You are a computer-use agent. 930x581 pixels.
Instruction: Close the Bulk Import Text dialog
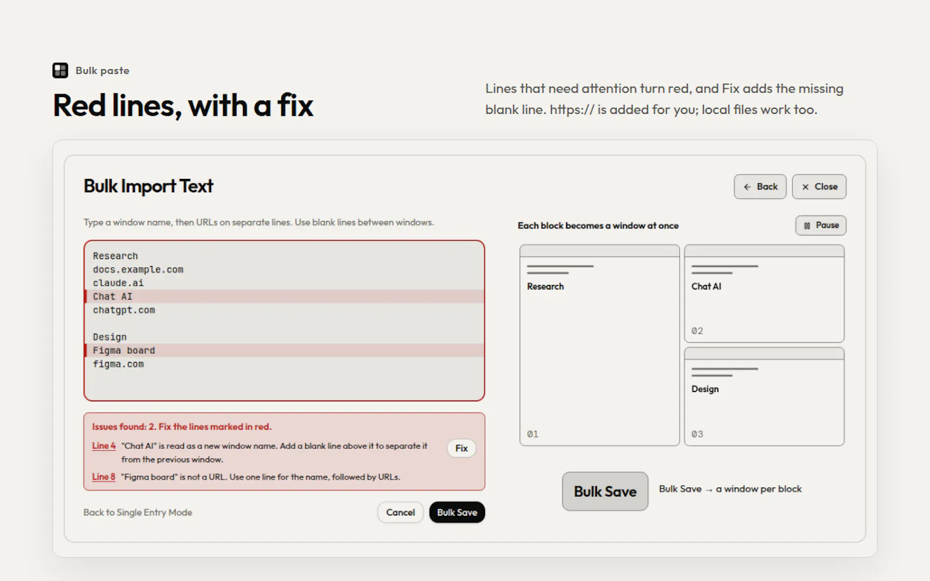coord(819,187)
